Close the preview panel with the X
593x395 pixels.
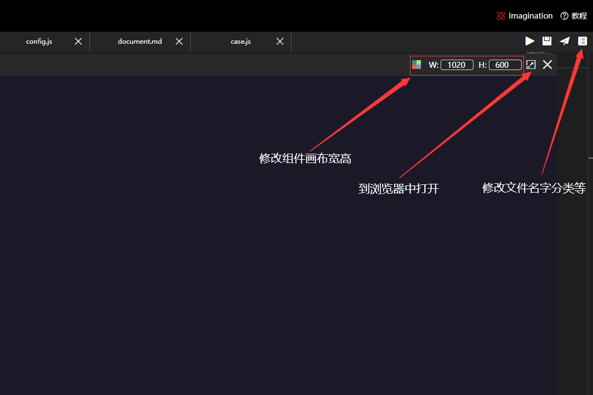(547, 65)
